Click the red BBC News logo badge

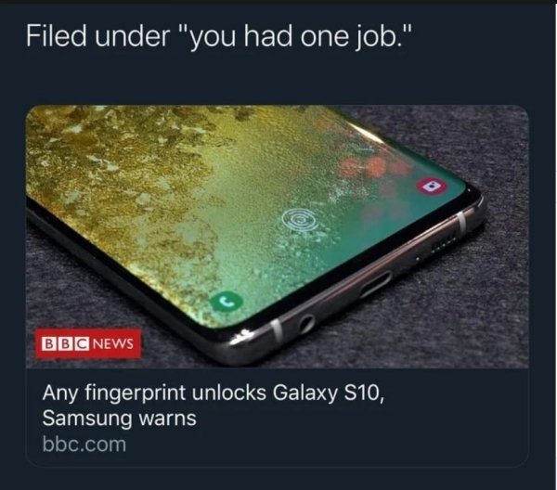[88, 343]
